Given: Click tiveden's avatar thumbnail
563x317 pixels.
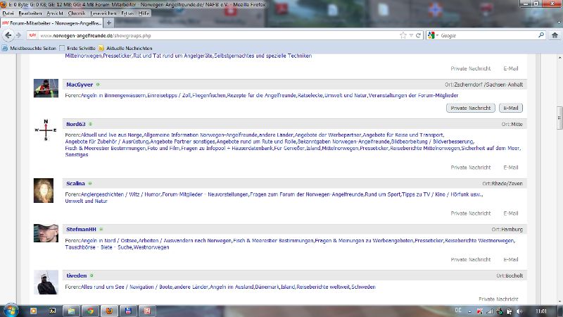Looking at the screenshot, I should click(46, 282).
